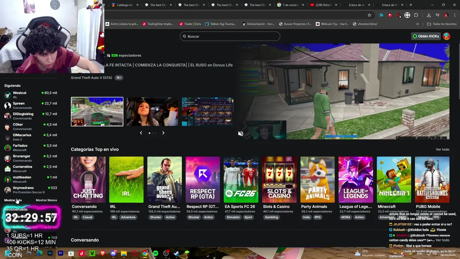The image size is (460, 259).
Task: Open Spreen channel avatar in sidebar
Action: click(8, 105)
